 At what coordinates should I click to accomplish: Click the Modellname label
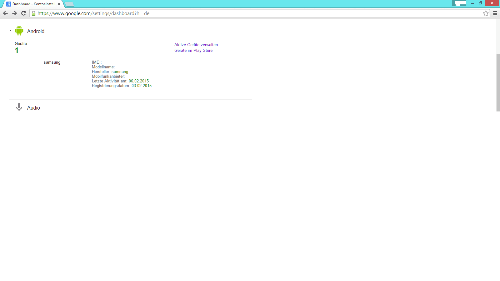pos(103,67)
